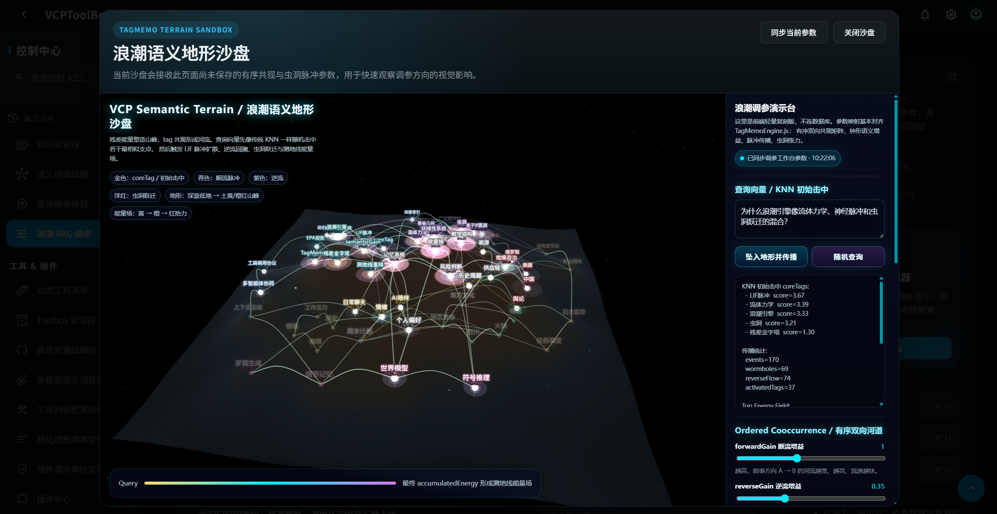The width and height of the screenshot is (997, 514).
Task: Click the forwardGain value 1
Action: [882, 446]
